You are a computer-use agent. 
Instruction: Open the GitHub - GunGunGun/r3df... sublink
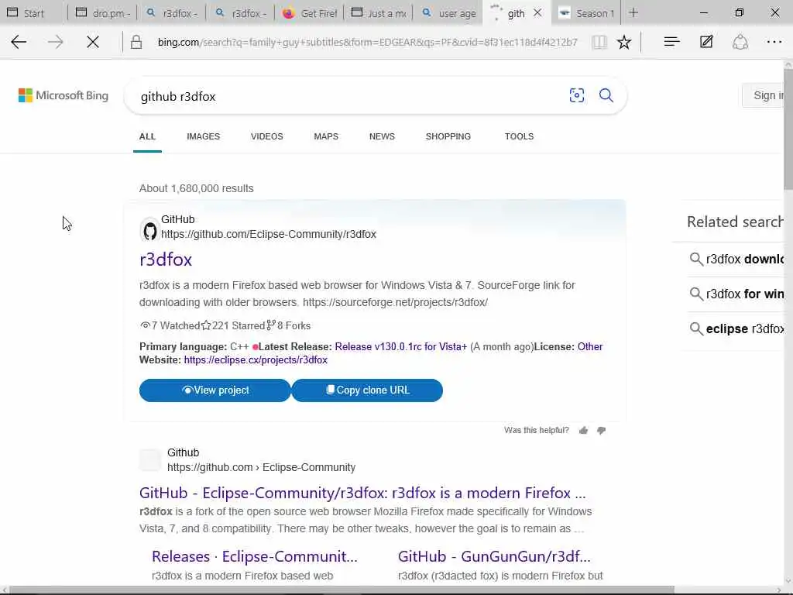tap(494, 556)
